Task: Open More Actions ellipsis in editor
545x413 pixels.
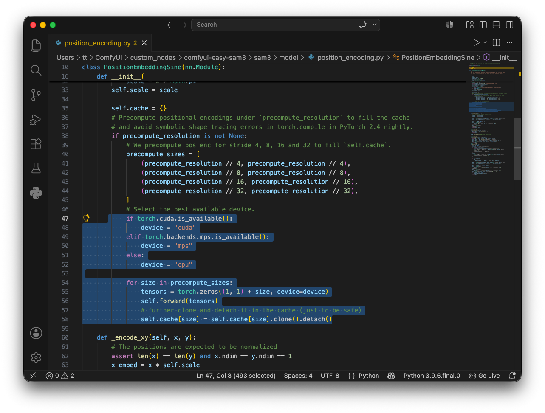Action: coord(510,42)
